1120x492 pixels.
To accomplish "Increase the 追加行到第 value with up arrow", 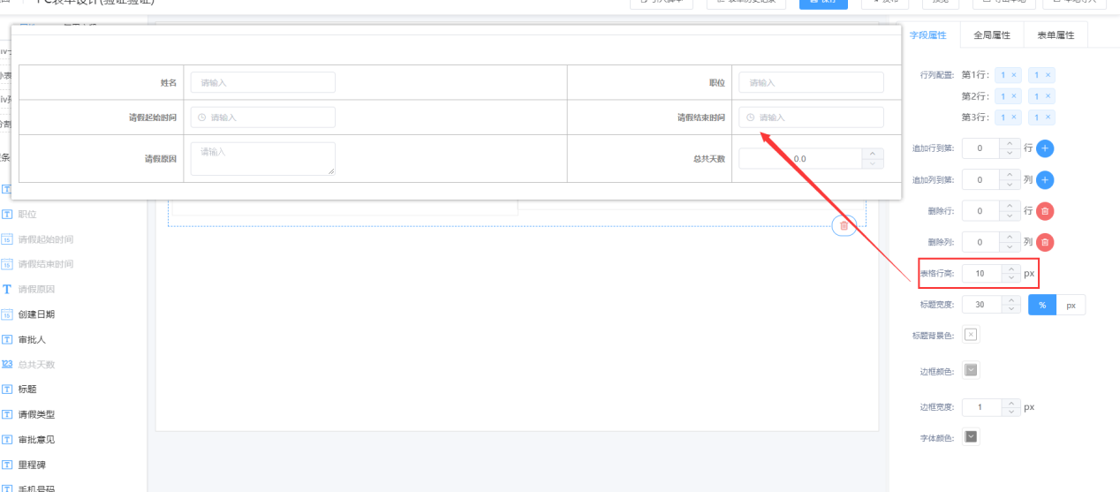I will pos(1010,143).
